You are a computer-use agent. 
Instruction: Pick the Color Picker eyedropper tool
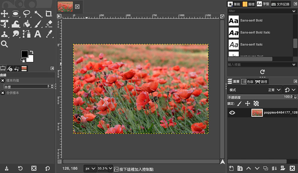click(x=49, y=34)
